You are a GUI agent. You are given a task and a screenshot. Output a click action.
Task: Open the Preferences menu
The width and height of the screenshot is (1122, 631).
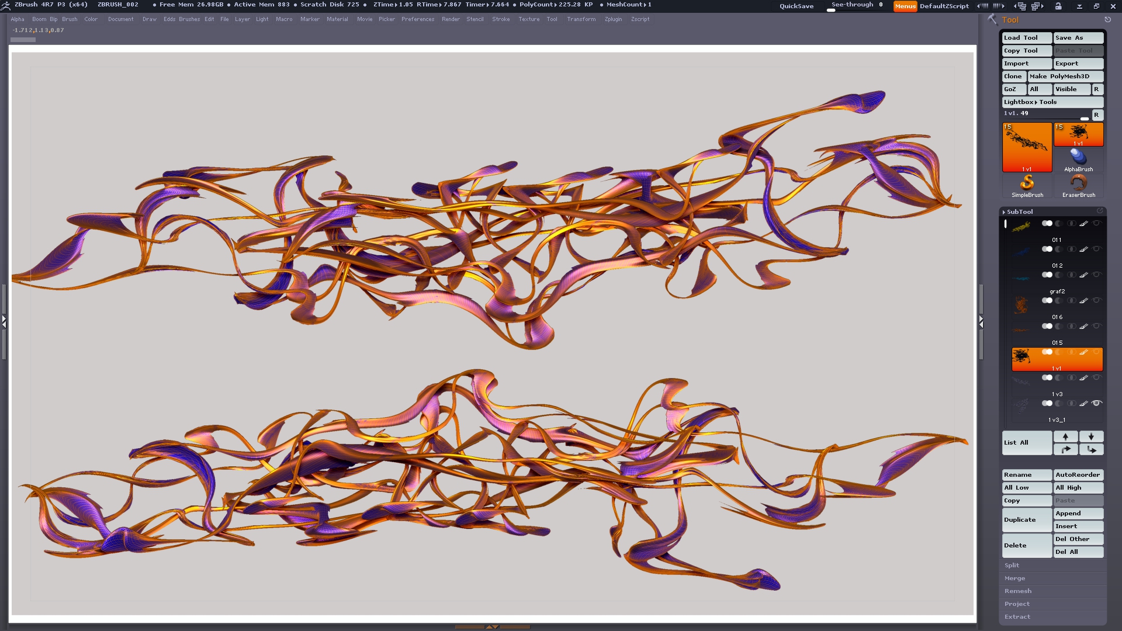click(x=417, y=19)
